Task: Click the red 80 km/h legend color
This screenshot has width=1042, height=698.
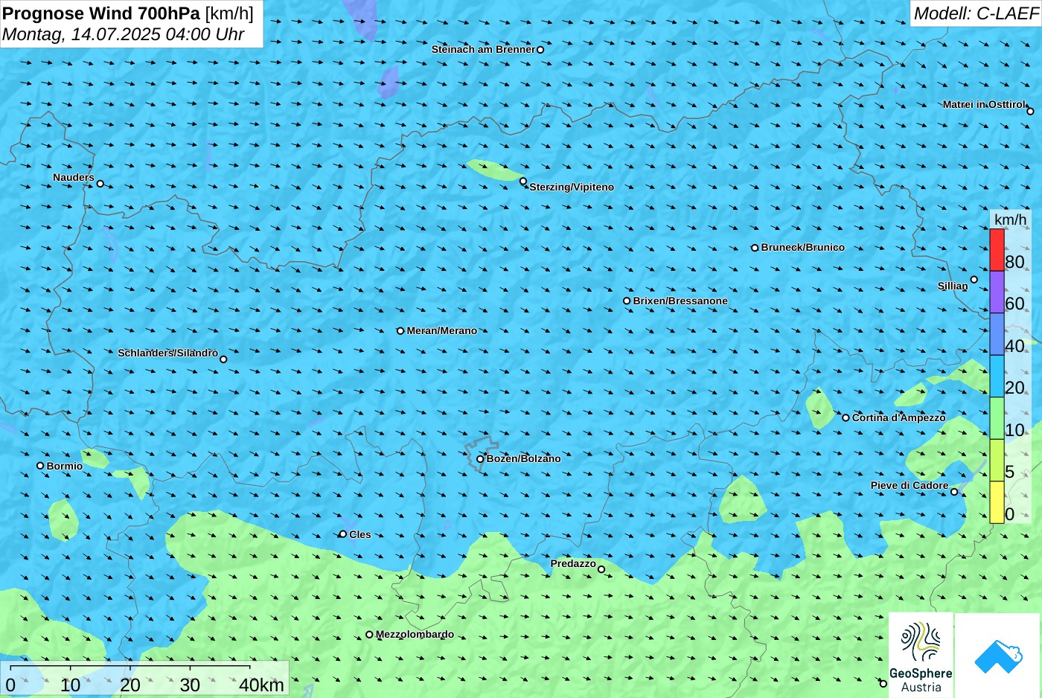Action: click(x=997, y=250)
